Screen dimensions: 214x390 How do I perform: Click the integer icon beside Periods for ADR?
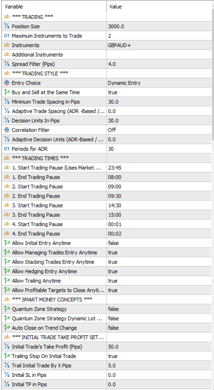coord(7,149)
